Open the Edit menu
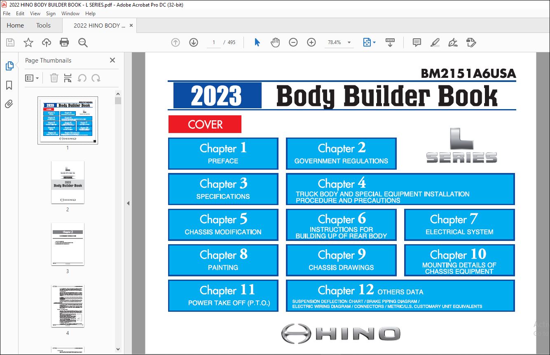 [x=20, y=14]
